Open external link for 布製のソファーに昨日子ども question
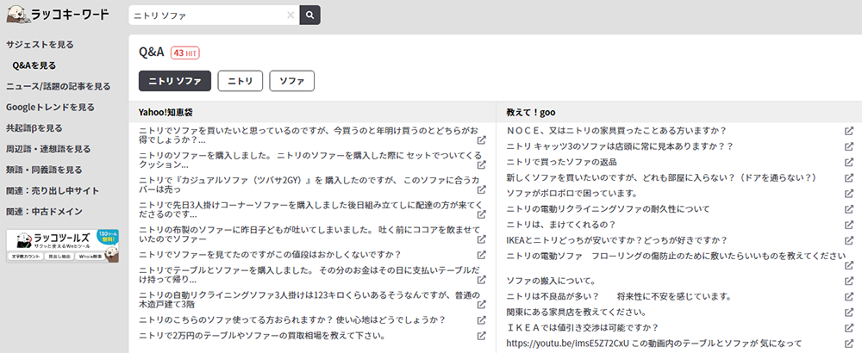 coord(481,239)
